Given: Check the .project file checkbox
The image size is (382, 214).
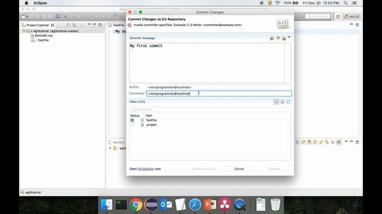Looking at the screenshot, I should pyautogui.click(x=132, y=125).
